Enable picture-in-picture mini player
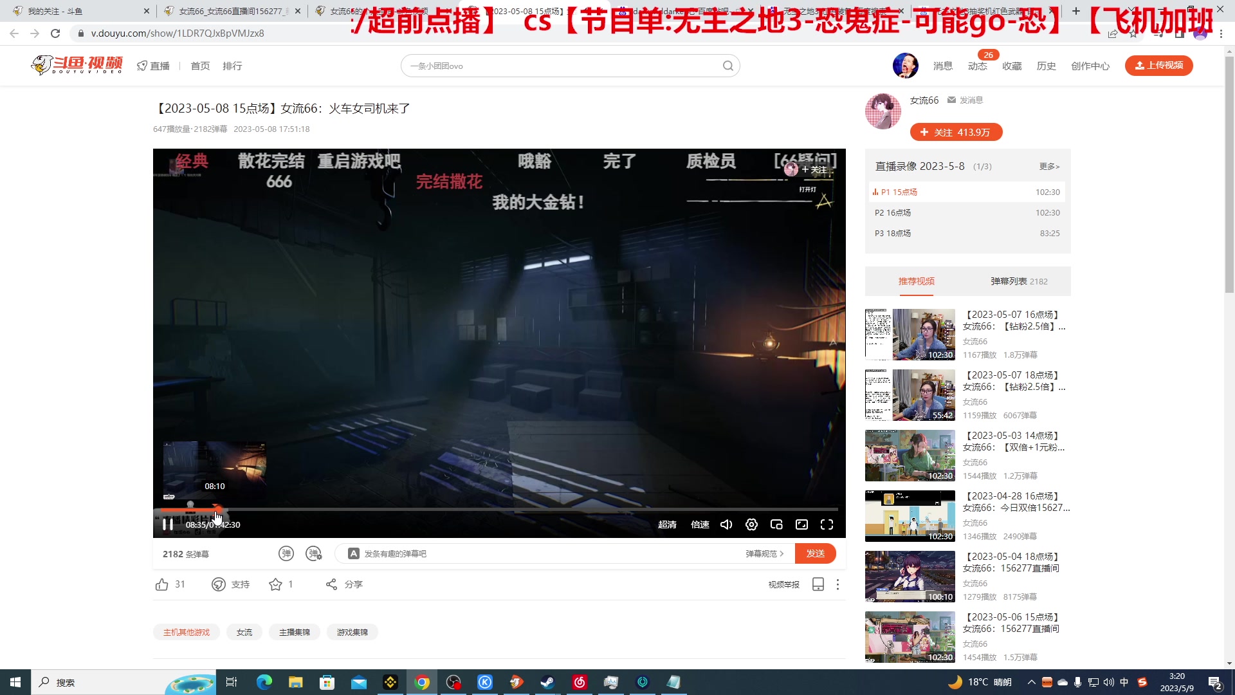This screenshot has height=695, width=1235. [x=776, y=524]
